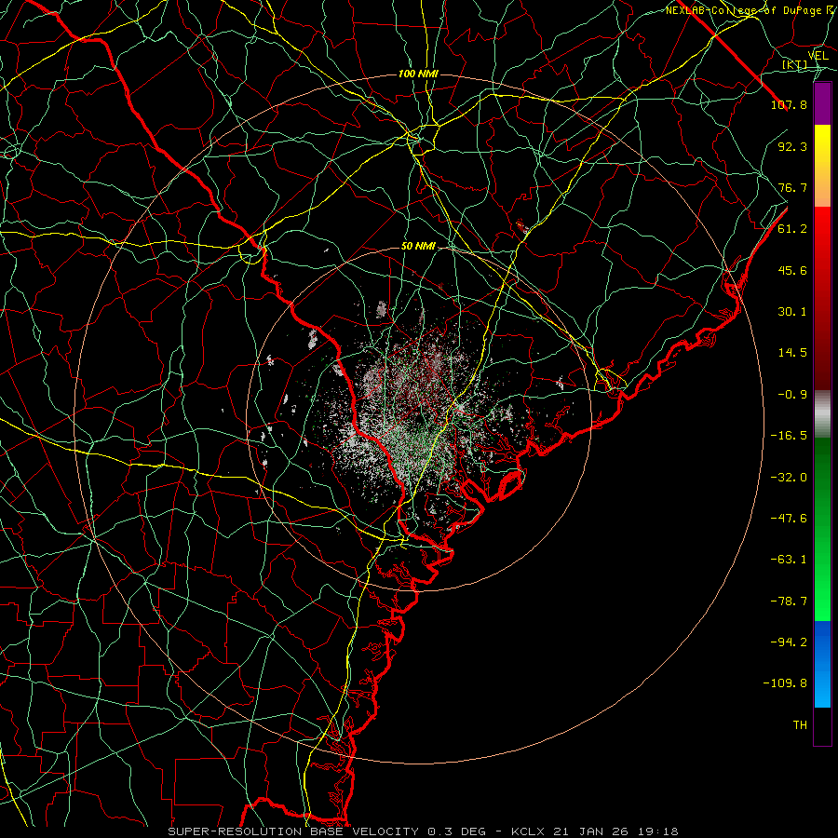This screenshot has width=838, height=838.
Task: Click the [KT] units label
Action: pyautogui.click(x=795, y=65)
